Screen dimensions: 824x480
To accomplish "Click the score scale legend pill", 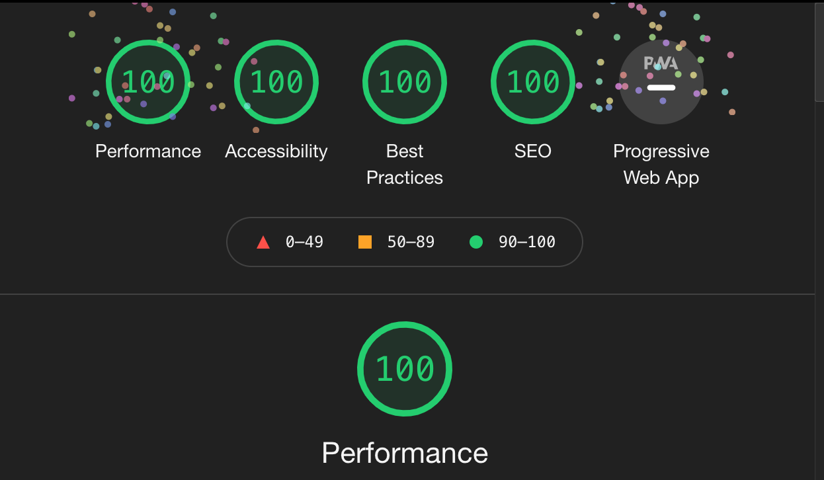I will [405, 242].
